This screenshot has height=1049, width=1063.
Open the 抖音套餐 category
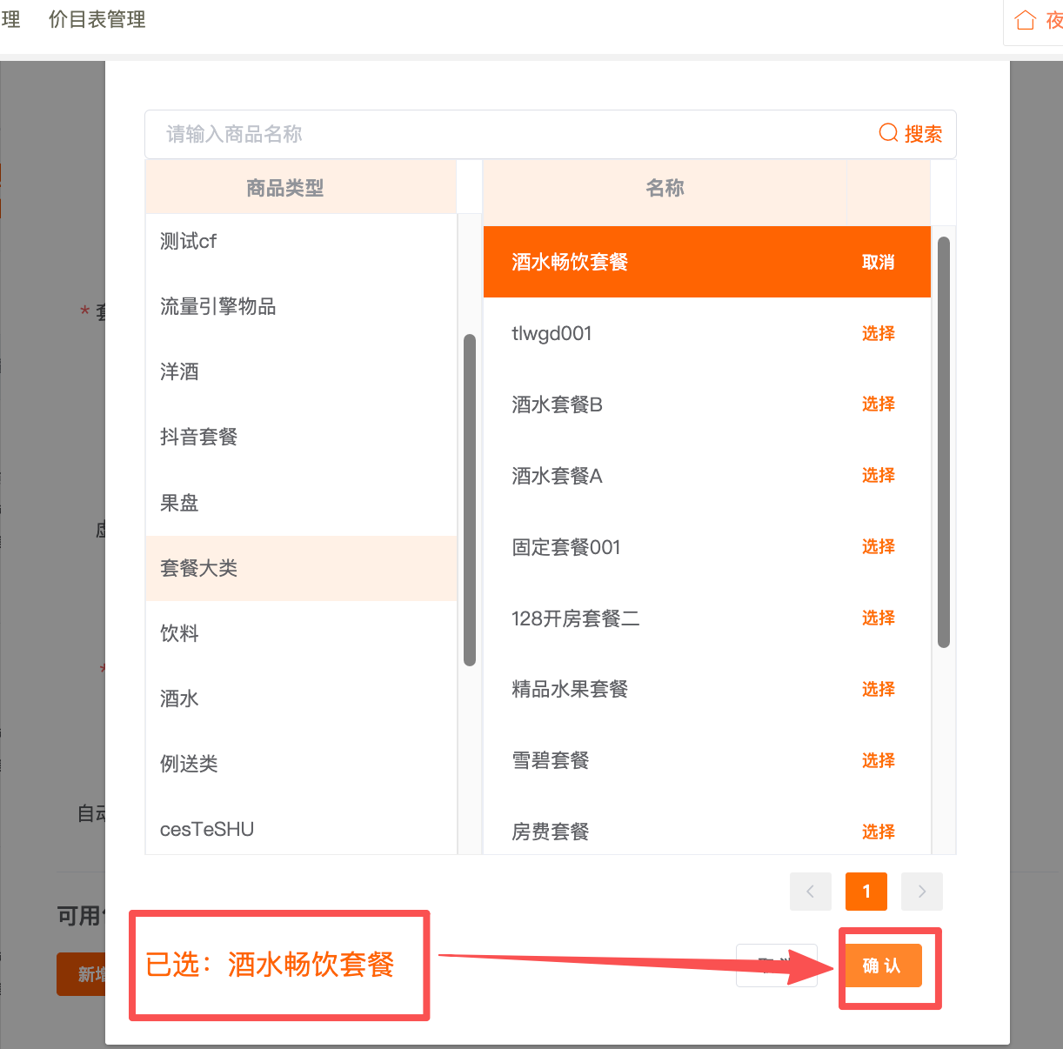pos(197,438)
